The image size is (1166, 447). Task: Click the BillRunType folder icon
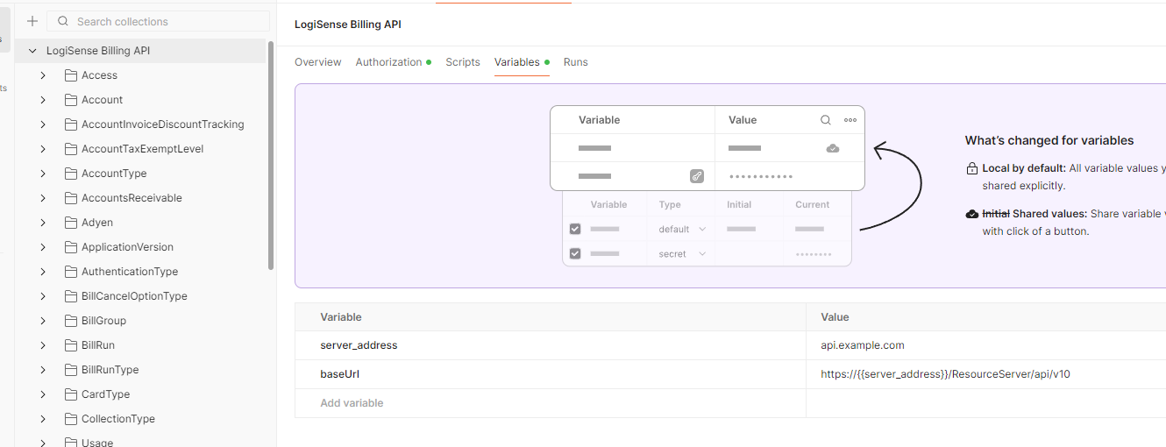71,370
